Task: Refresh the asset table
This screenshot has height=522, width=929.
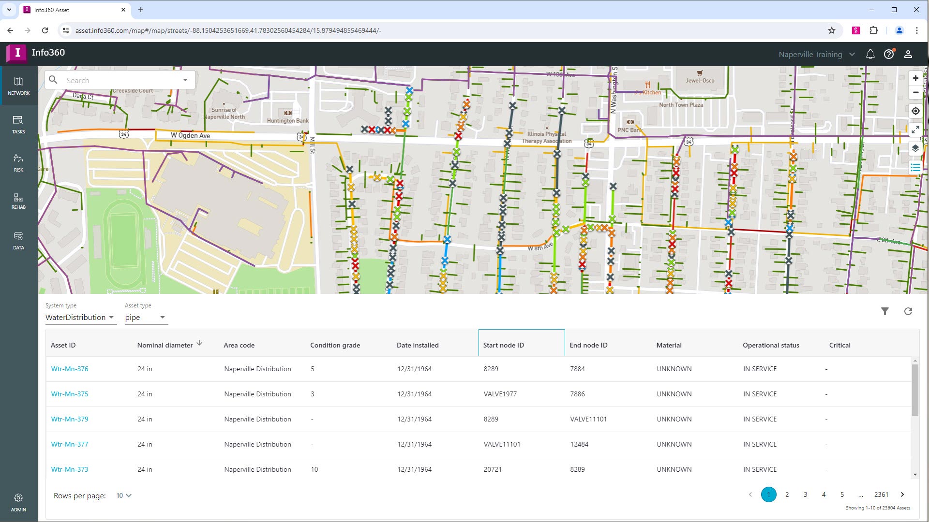Action: (x=908, y=311)
